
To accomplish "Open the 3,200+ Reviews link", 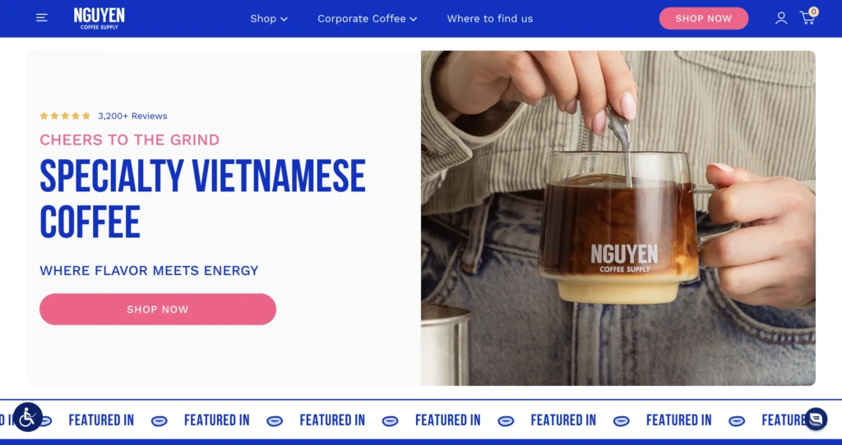I will pyautogui.click(x=132, y=116).
